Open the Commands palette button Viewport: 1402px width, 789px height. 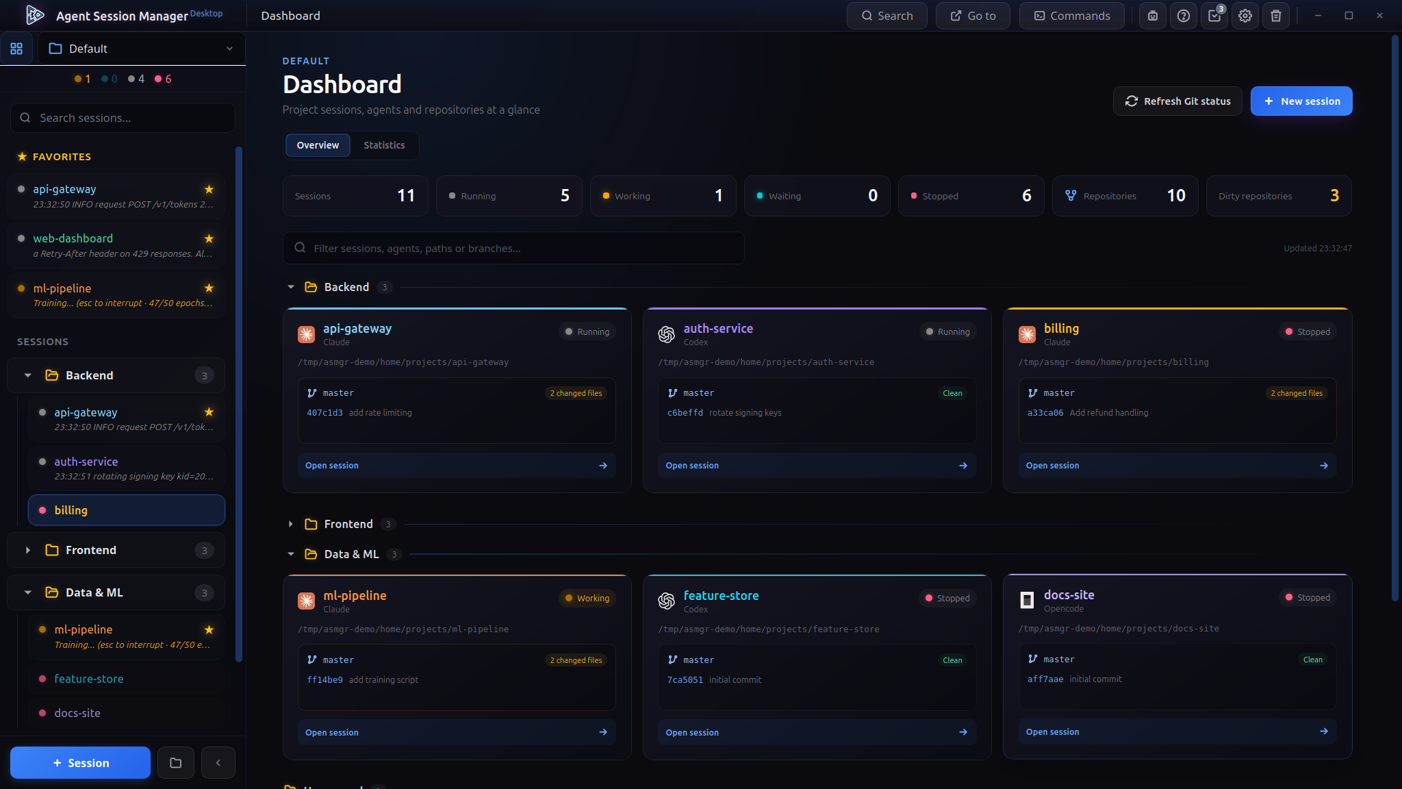click(x=1072, y=16)
